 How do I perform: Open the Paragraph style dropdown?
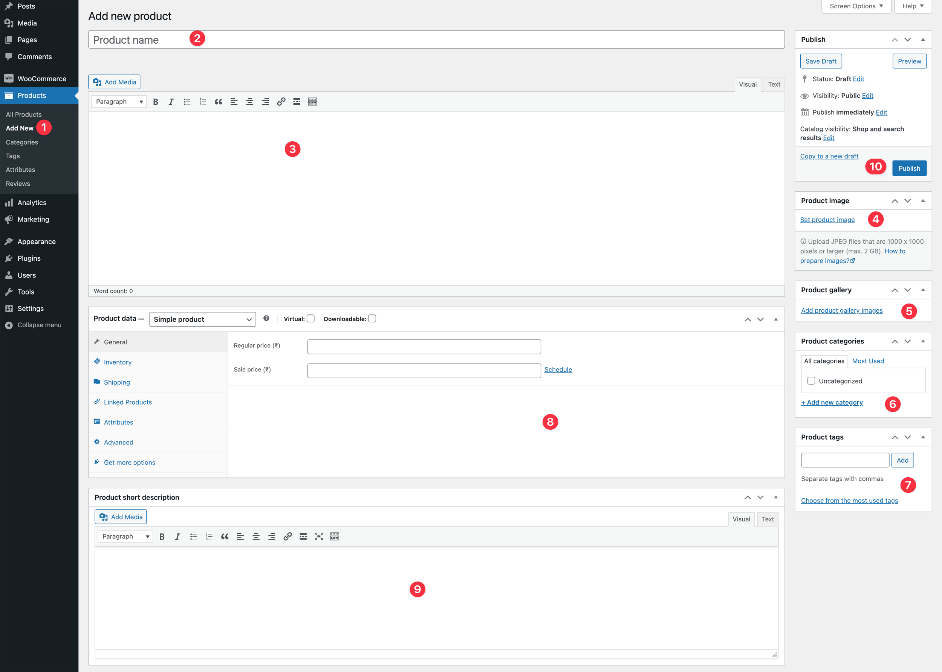coord(118,101)
